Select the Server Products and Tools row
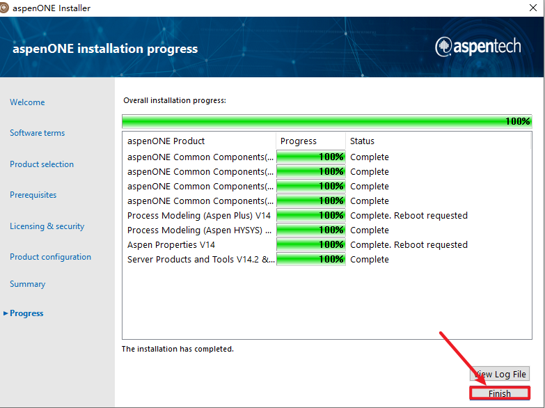 199,259
